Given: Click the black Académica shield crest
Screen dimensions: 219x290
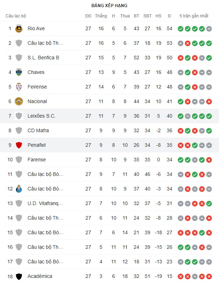Looking at the screenshot, I should point(19,276).
